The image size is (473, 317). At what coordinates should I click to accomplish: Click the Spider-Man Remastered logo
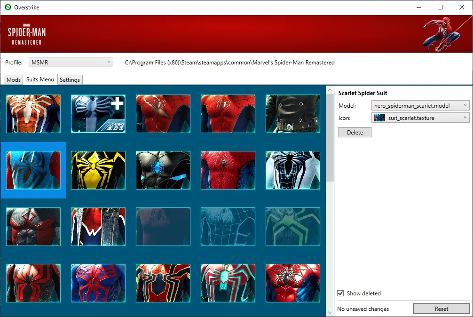[x=27, y=34]
